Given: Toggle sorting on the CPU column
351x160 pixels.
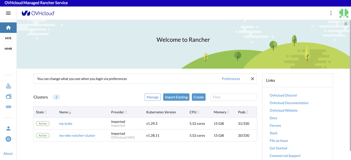Looking at the screenshot, I should [194, 112].
